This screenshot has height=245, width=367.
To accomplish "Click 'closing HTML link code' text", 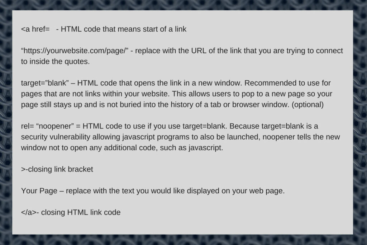I will (81, 212).
